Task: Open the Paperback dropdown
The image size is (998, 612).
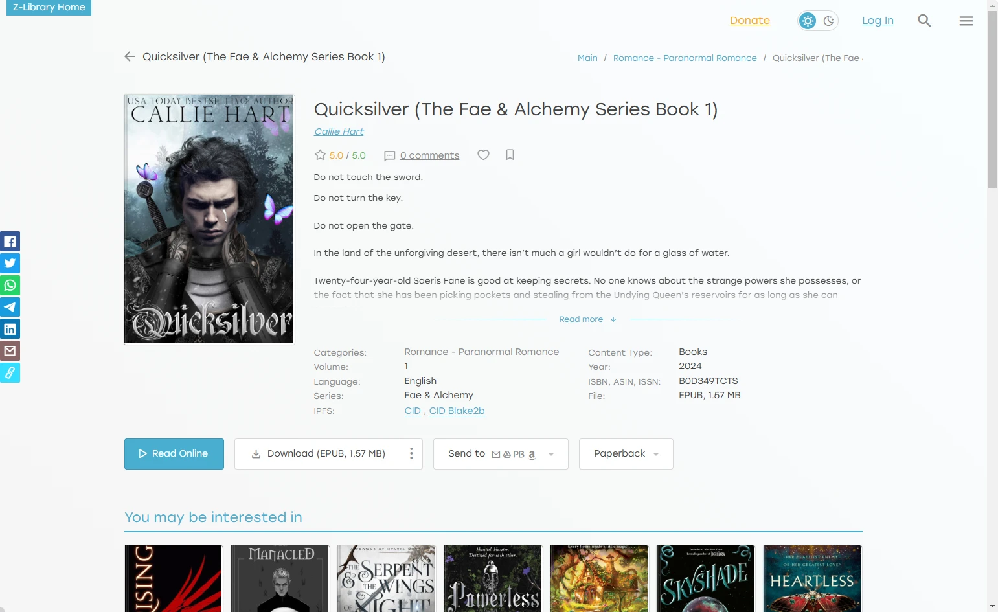Action: point(626,454)
